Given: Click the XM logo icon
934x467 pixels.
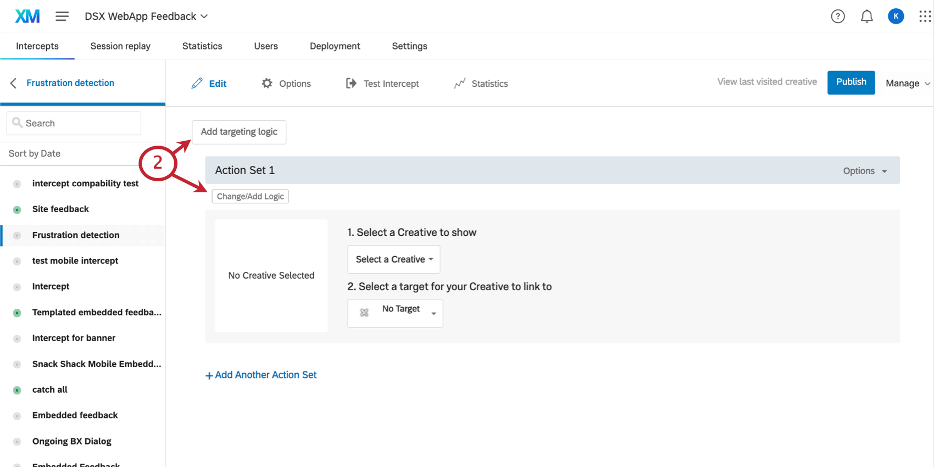Looking at the screenshot, I should tap(27, 16).
